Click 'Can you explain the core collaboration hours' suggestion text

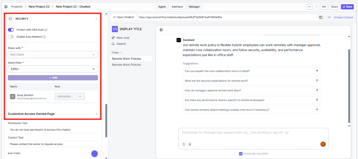217,71
